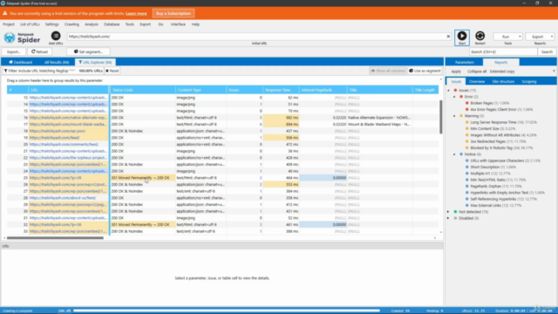Collapse the Warning (5) tree node
This screenshot has height=314, width=558.
(x=454, y=116)
